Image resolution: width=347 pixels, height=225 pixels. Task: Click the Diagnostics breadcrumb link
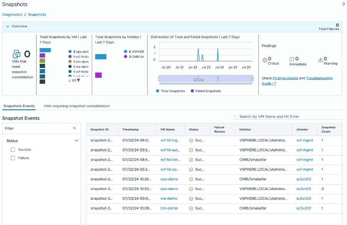12,14
